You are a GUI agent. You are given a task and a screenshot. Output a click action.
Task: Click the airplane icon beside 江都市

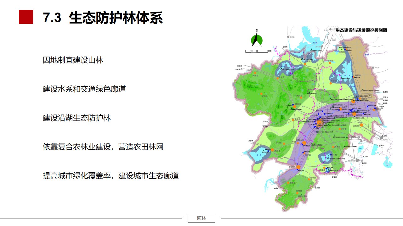tap(370, 96)
